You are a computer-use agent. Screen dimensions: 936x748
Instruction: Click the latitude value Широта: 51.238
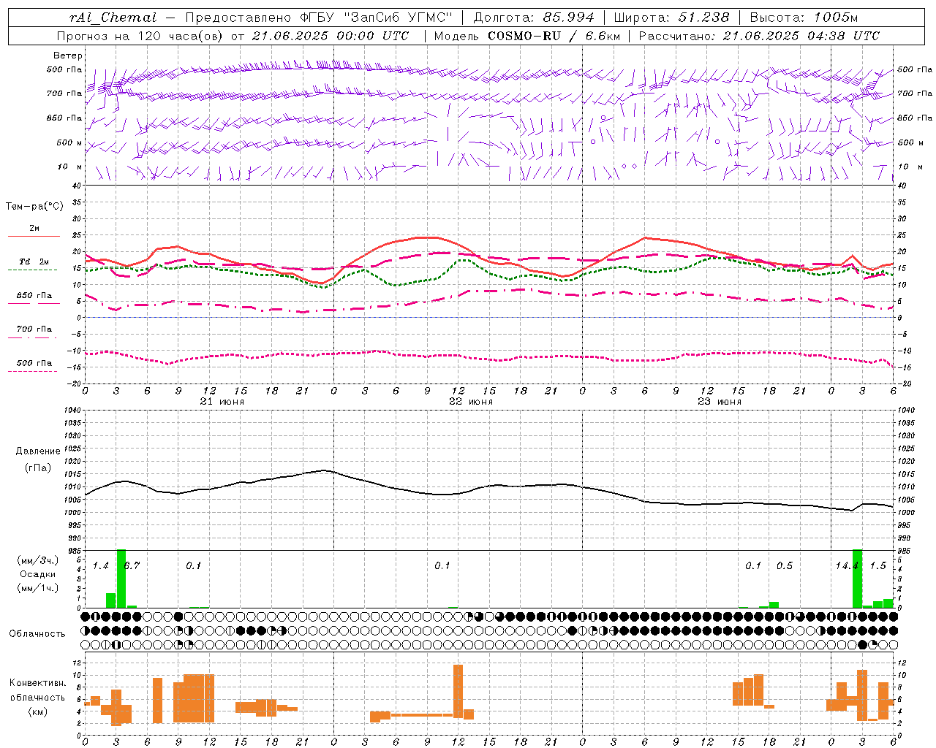click(x=671, y=18)
